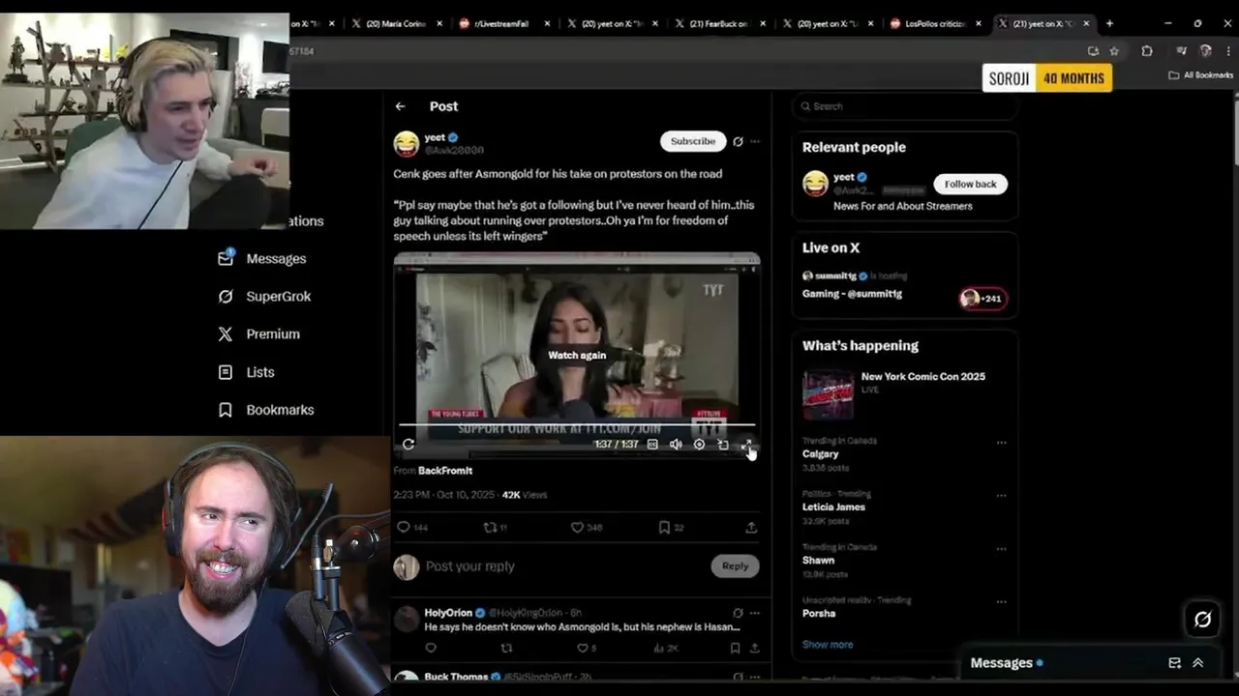The width and height of the screenshot is (1239, 696).
Task: Open Messages in the sidebar
Action: click(276, 258)
